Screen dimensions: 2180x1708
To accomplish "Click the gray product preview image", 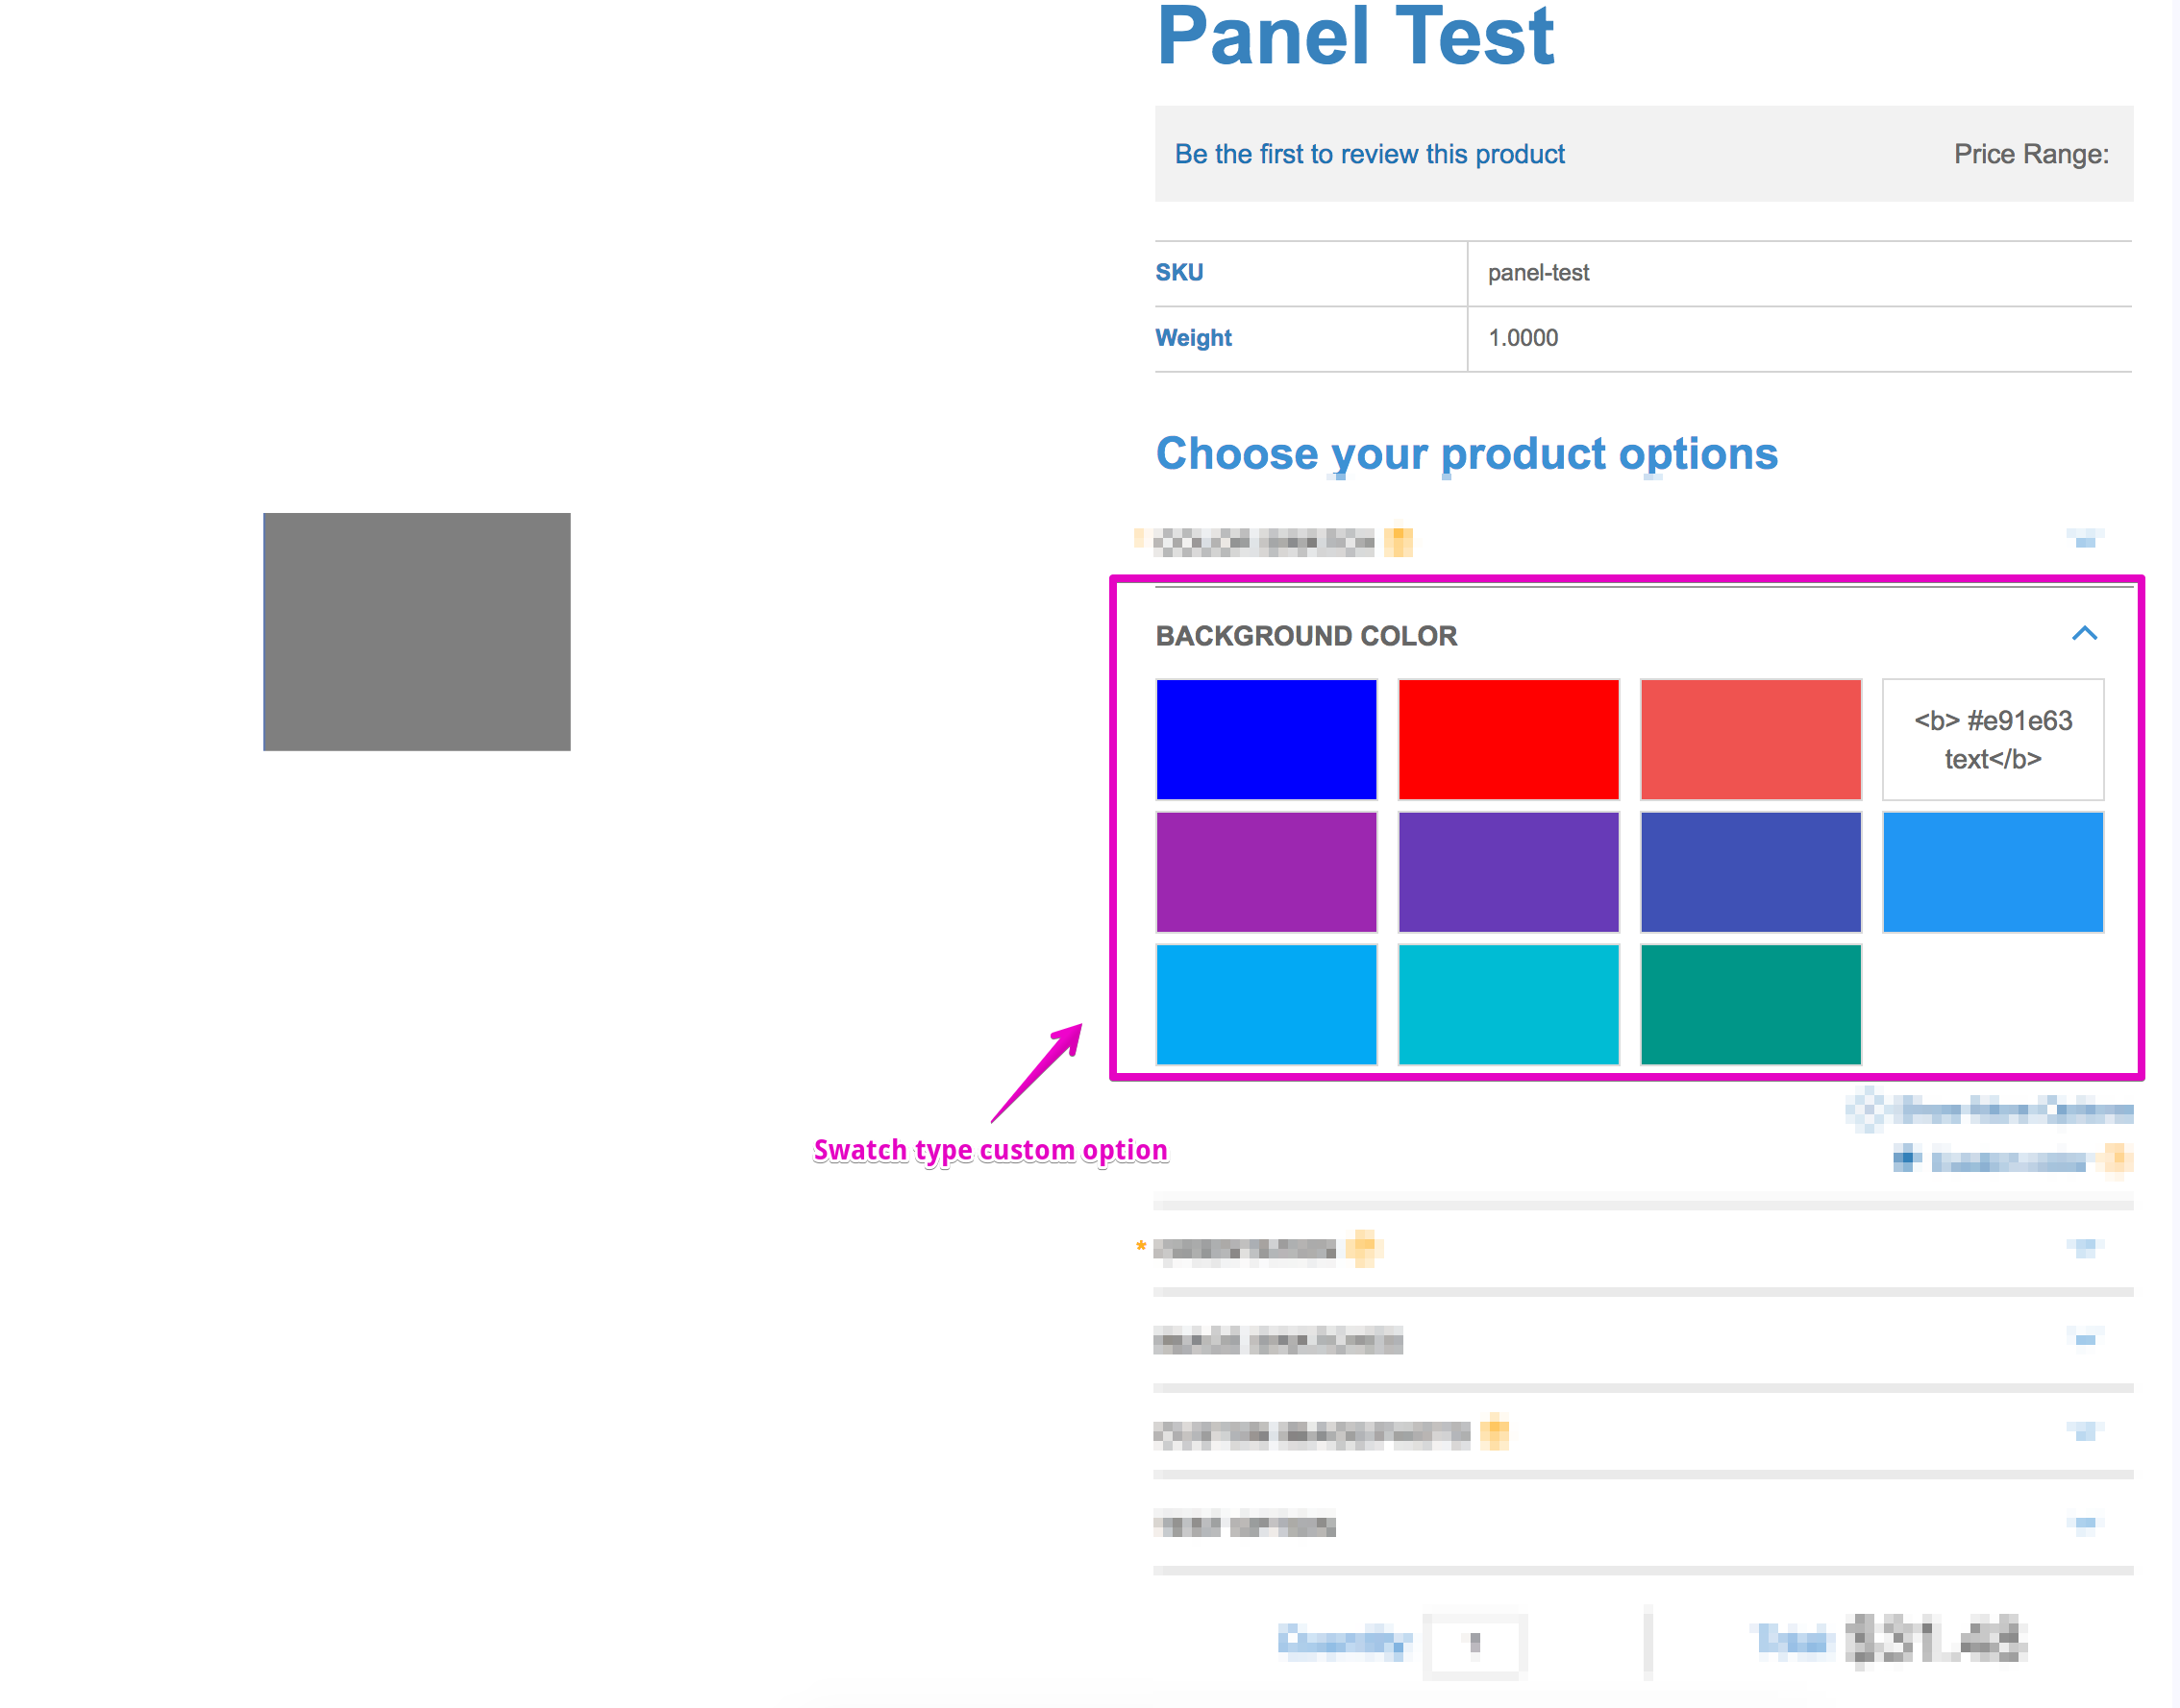I will tap(416, 632).
